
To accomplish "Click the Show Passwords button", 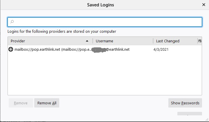I will pyautogui.click(x=185, y=103).
